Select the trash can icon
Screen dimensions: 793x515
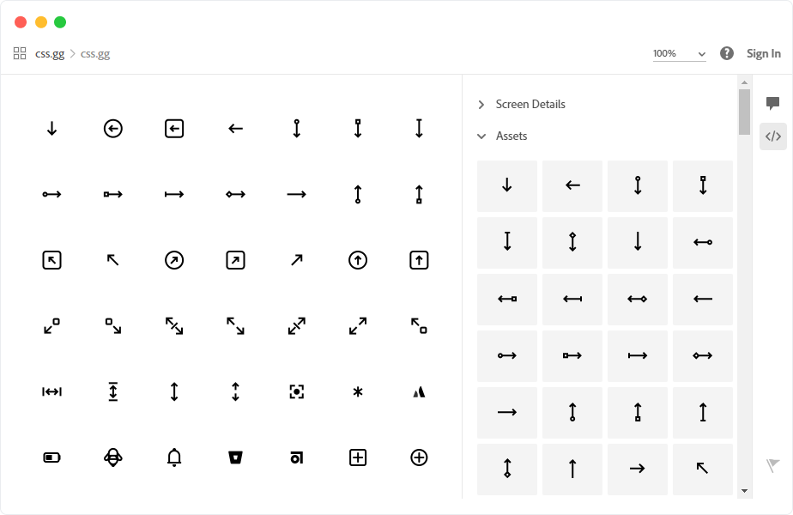coord(234,457)
